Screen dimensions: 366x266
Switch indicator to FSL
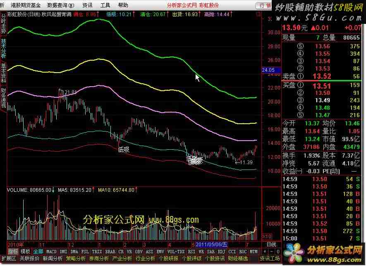pos(85,252)
